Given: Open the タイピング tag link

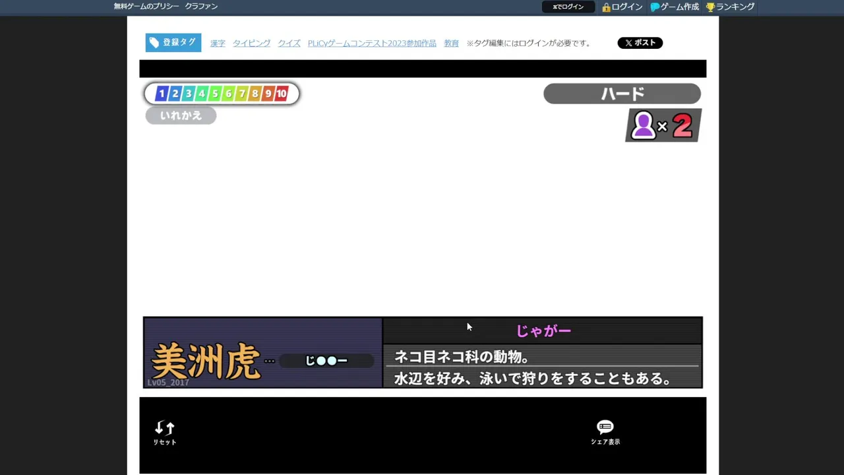Looking at the screenshot, I should point(251,43).
